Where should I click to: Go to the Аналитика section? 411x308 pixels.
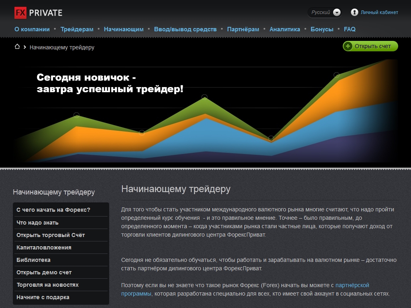[x=285, y=29]
